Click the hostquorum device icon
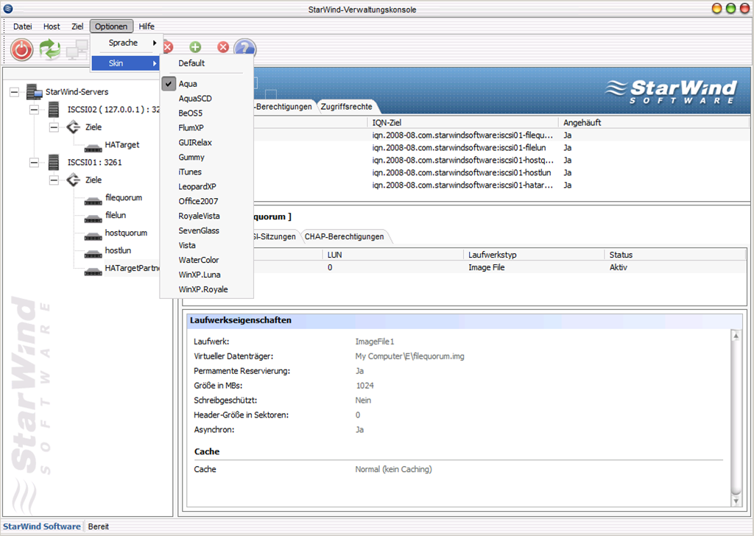 (x=93, y=236)
